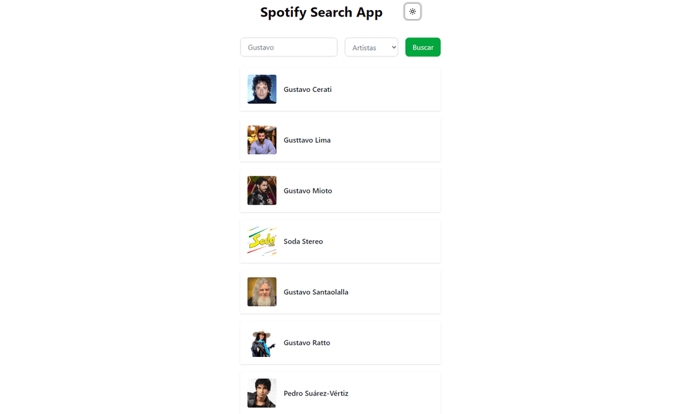Click the Gustavo search input field
This screenshot has height=414, width=685.
pos(289,47)
